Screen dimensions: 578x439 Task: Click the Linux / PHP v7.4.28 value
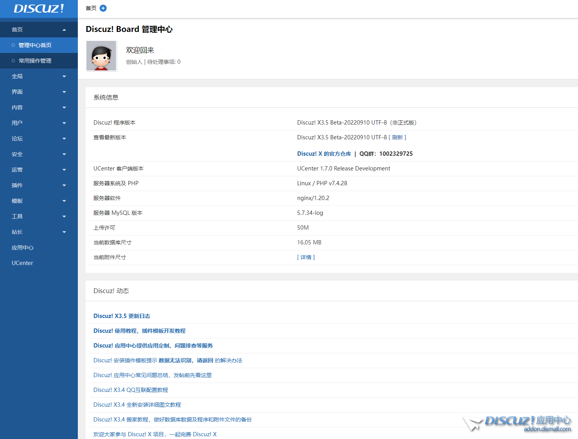322,183
